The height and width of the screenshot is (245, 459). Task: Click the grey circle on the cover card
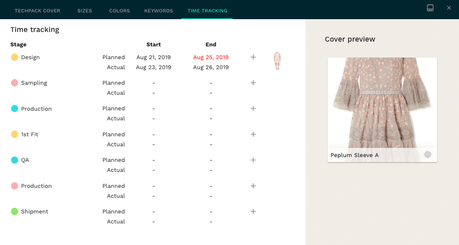pos(427,155)
